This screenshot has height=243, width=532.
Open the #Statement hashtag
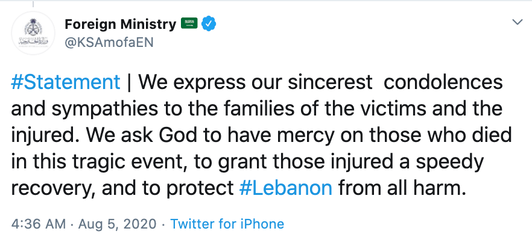[x=65, y=82]
